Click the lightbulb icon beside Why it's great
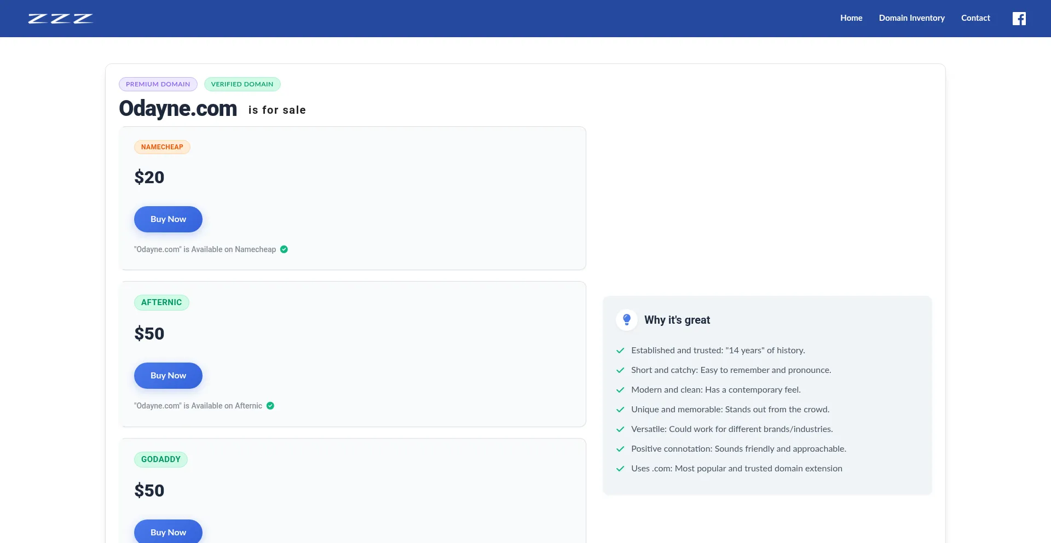 tap(627, 320)
